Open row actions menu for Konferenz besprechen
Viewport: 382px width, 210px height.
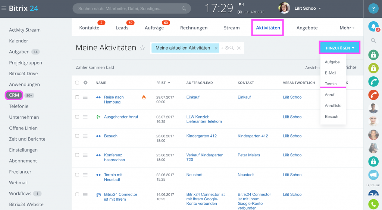pyautogui.click(x=85, y=155)
